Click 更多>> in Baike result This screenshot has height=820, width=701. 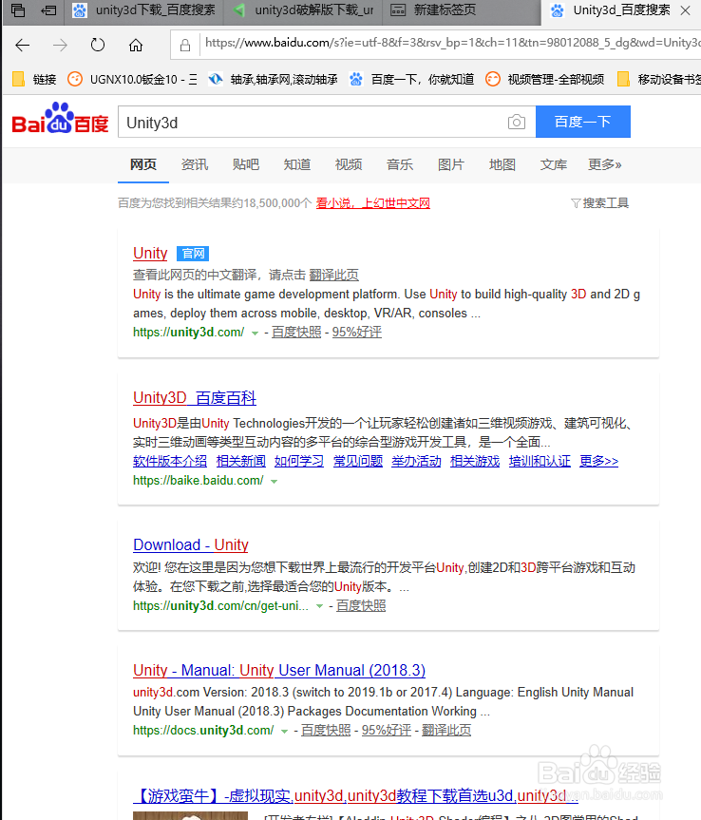pyautogui.click(x=599, y=461)
